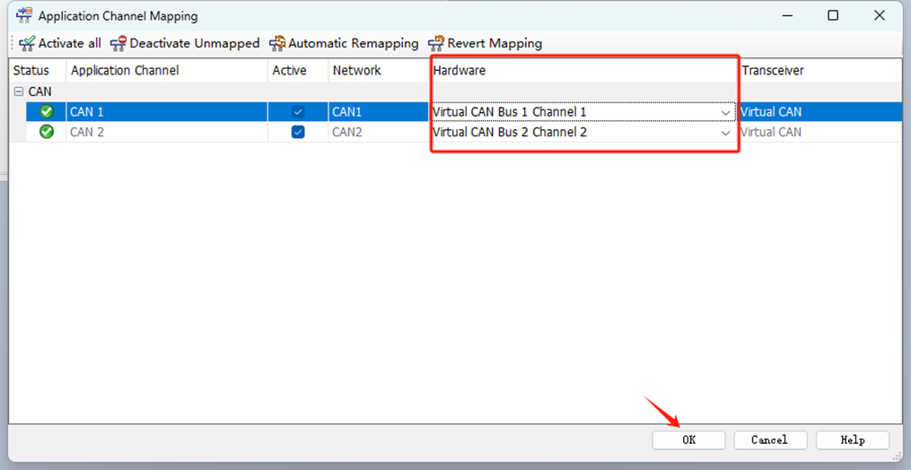Uncheck the Active checkbox for CAN 1
911x470 pixels.
point(298,112)
